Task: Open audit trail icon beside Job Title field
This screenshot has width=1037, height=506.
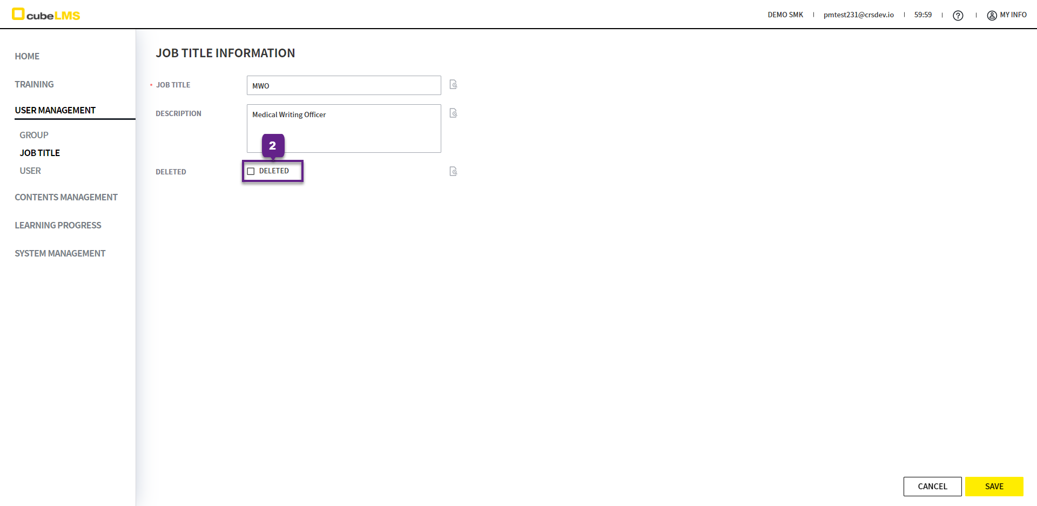Action: pos(453,85)
